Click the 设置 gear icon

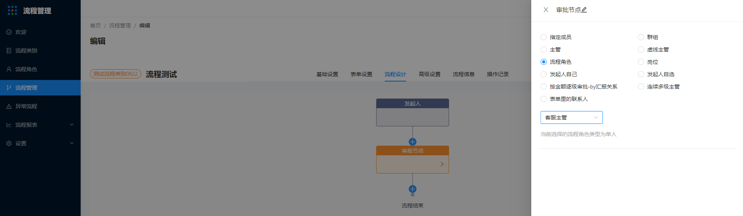coord(9,143)
